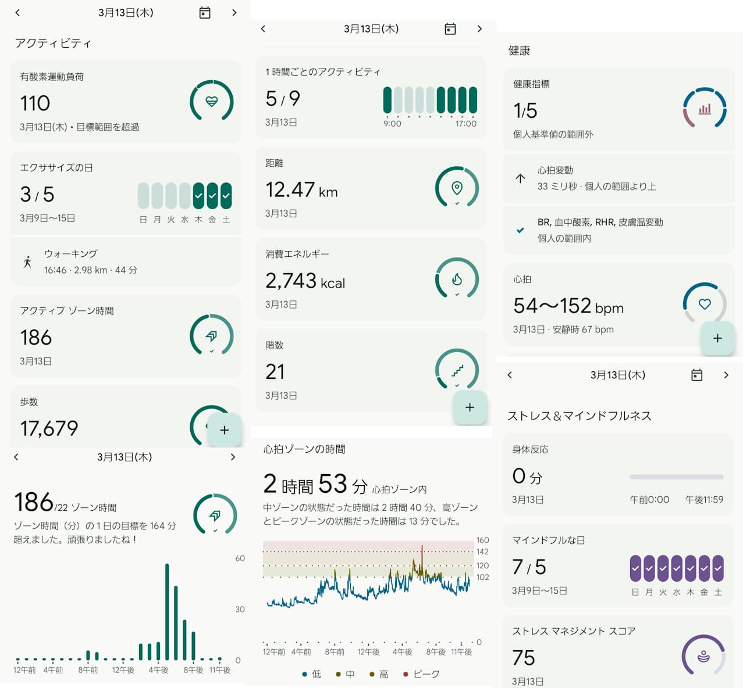The width and height of the screenshot is (743, 688).
Task: Select the ウォーキング walking activity entry
Action: (x=126, y=262)
